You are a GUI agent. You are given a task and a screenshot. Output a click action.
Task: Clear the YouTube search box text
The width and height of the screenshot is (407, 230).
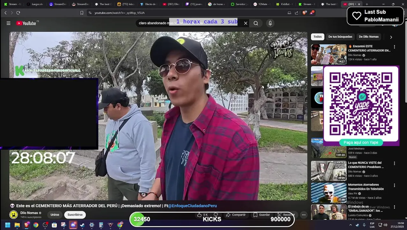(245, 23)
